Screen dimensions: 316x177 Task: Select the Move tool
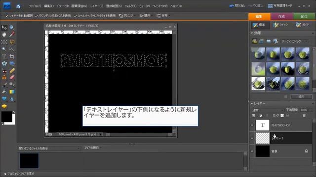click(x=4, y=28)
